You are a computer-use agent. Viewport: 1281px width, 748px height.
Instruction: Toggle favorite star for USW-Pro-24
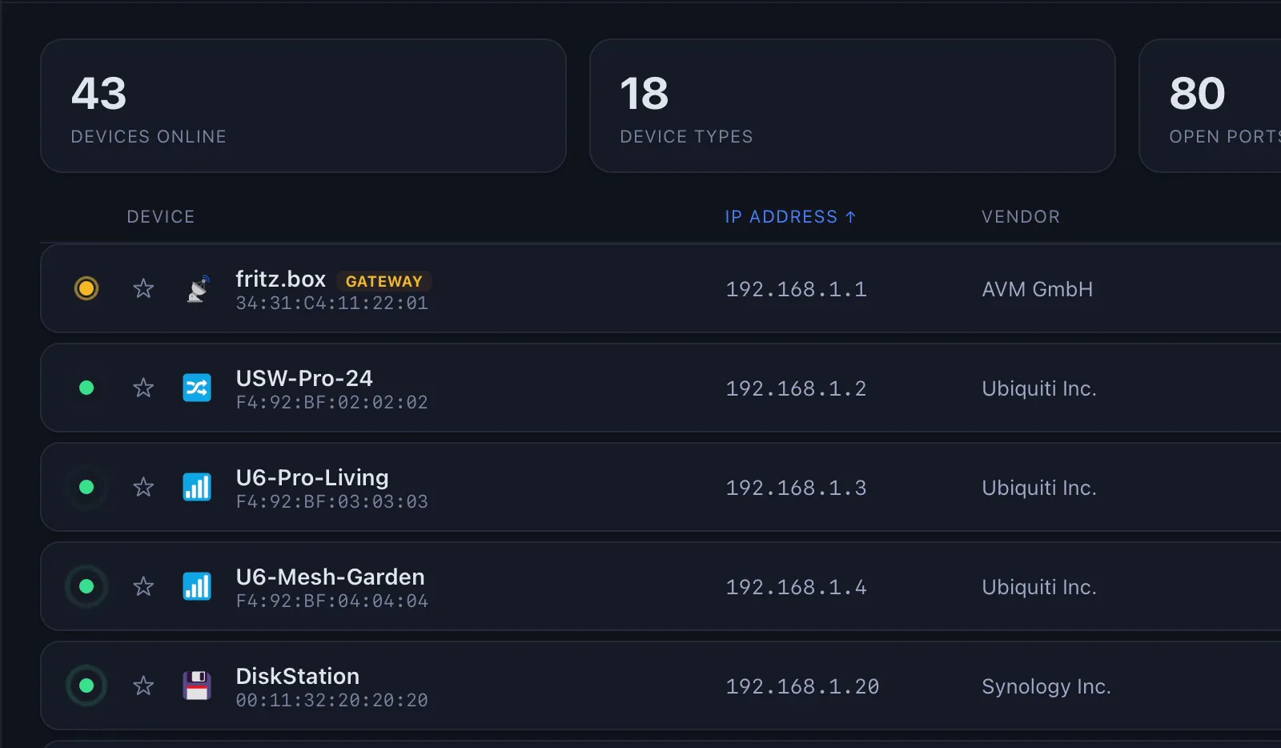coord(143,388)
